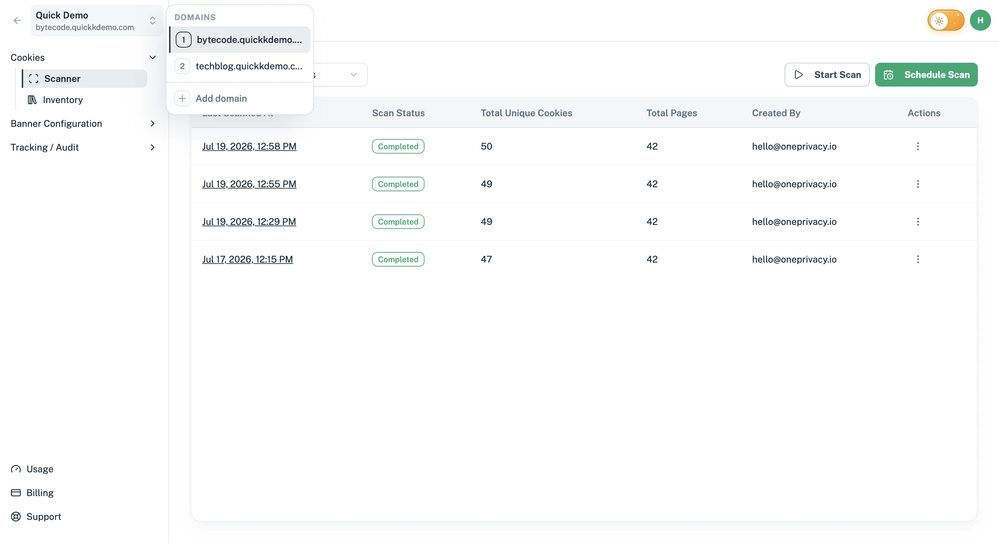Select techblog.quickkdemo domain from list
Screen dimensions: 999x543
point(240,66)
